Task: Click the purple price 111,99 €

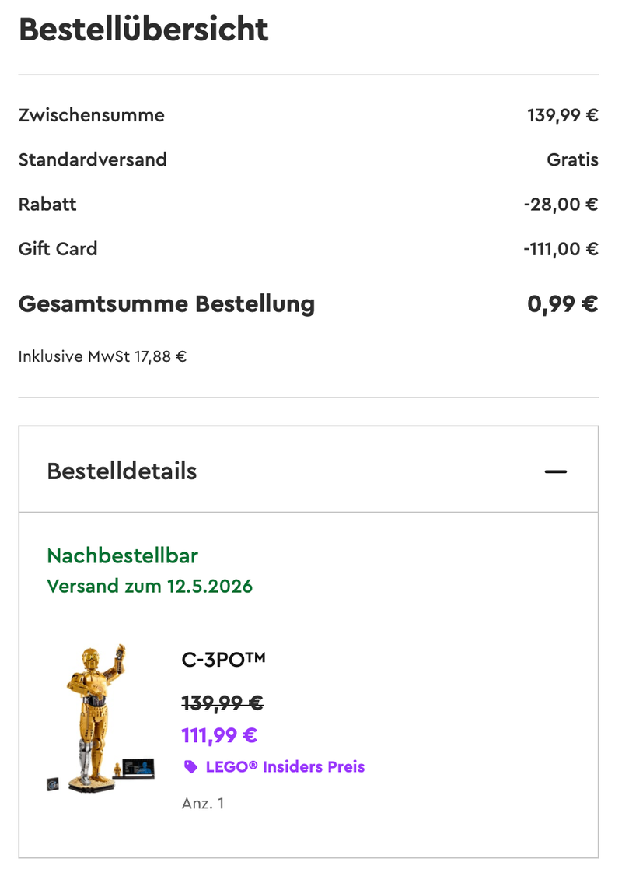Action: [219, 736]
